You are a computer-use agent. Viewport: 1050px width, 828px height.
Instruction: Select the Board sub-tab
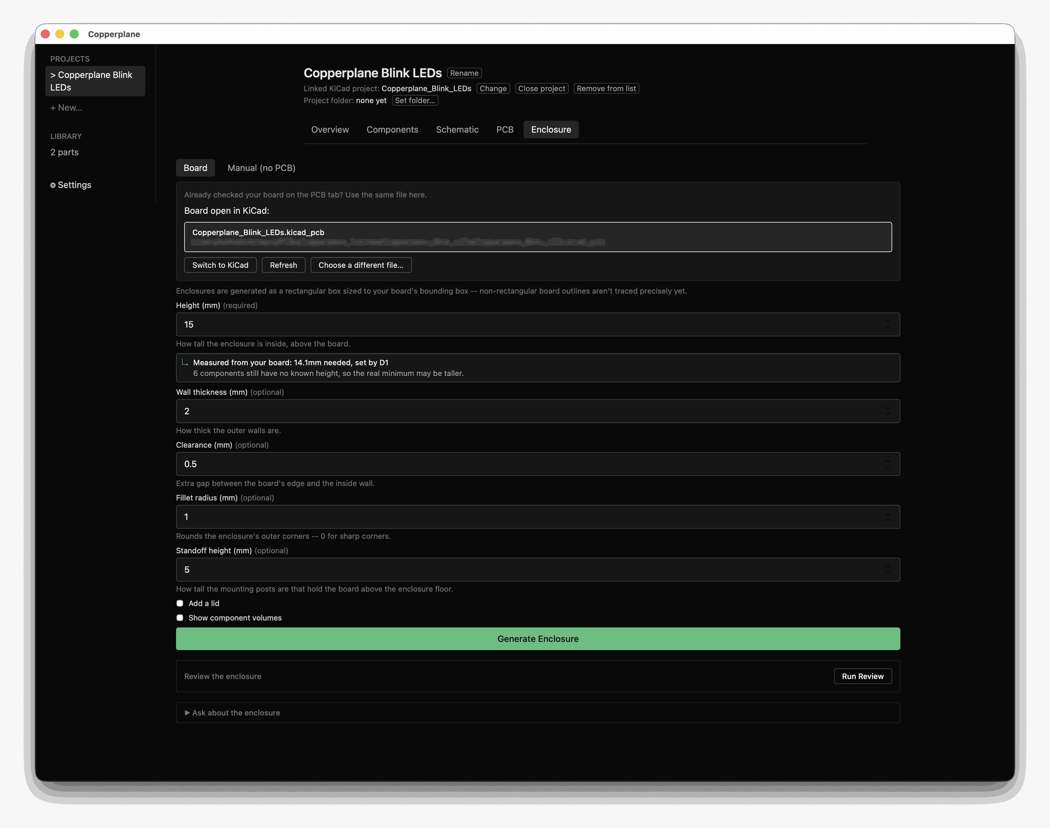196,168
